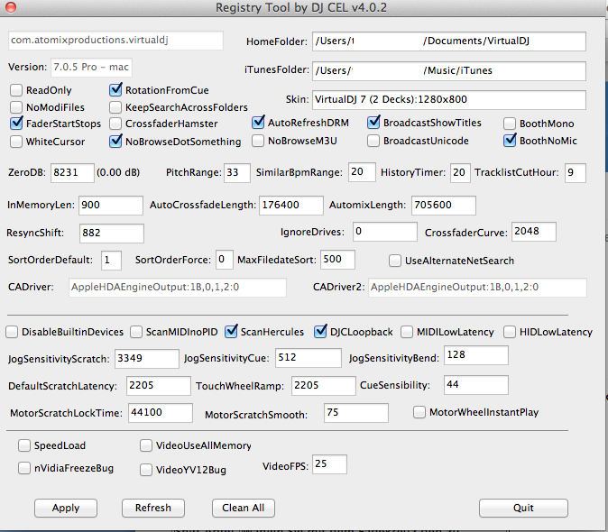Click the com.atomixproductions.virtualdj field
The width and height of the screenshot is (608, 532).
115,41
